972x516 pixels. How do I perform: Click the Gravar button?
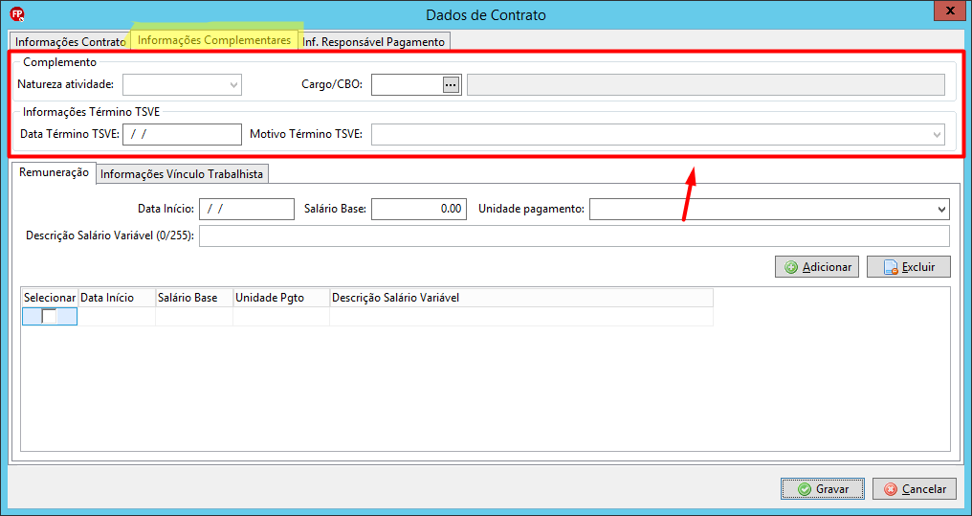823,488
